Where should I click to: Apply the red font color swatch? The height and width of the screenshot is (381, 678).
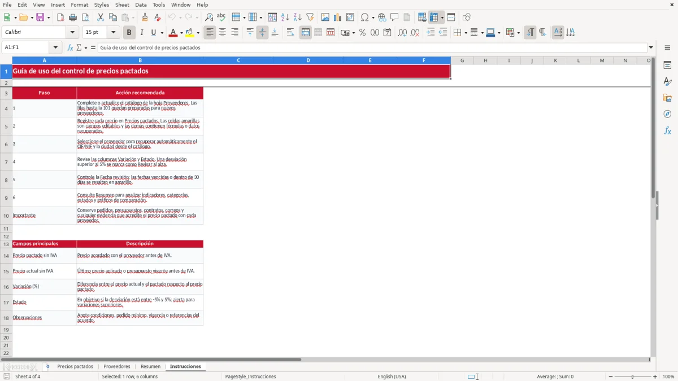[173, 33]
